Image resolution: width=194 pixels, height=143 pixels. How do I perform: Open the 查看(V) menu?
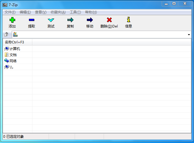pyautogui.click(x=41, y=12)
